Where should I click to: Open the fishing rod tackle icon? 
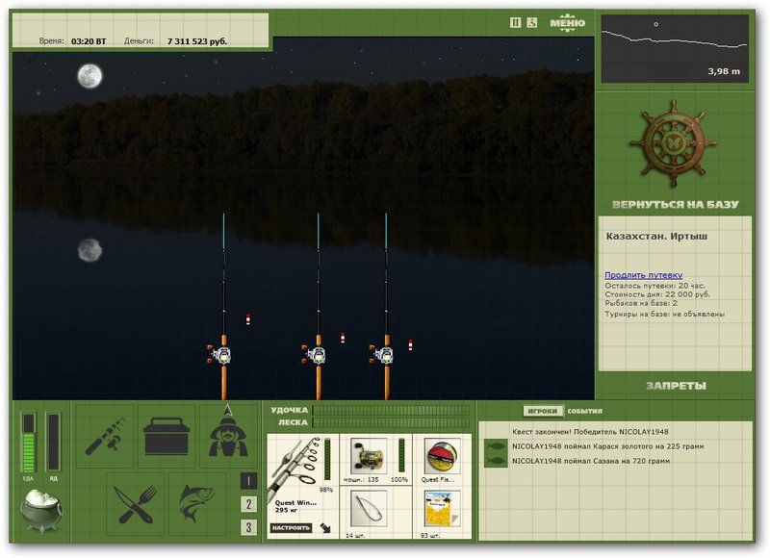coord(105,436)
